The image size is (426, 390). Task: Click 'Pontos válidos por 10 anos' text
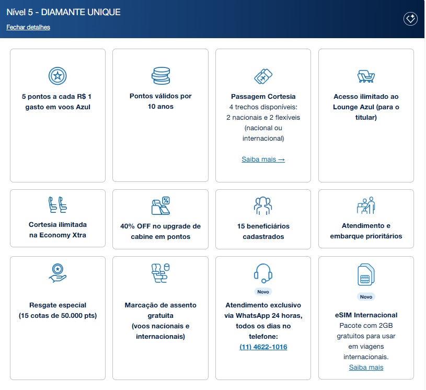pyautogui.click(x=160, y=101)
